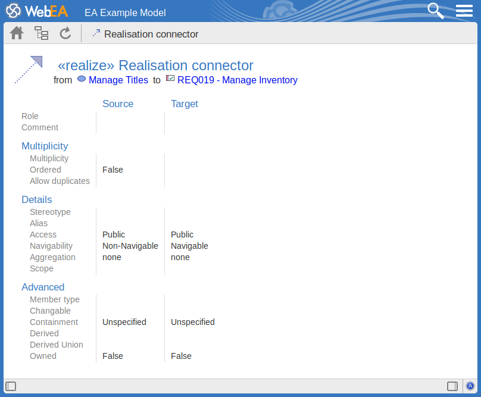Click the 'Realisation connector' breadcrumb text
Image resolution: width=481 pixels, height=397 pixels.
click(x=151, y=35)
